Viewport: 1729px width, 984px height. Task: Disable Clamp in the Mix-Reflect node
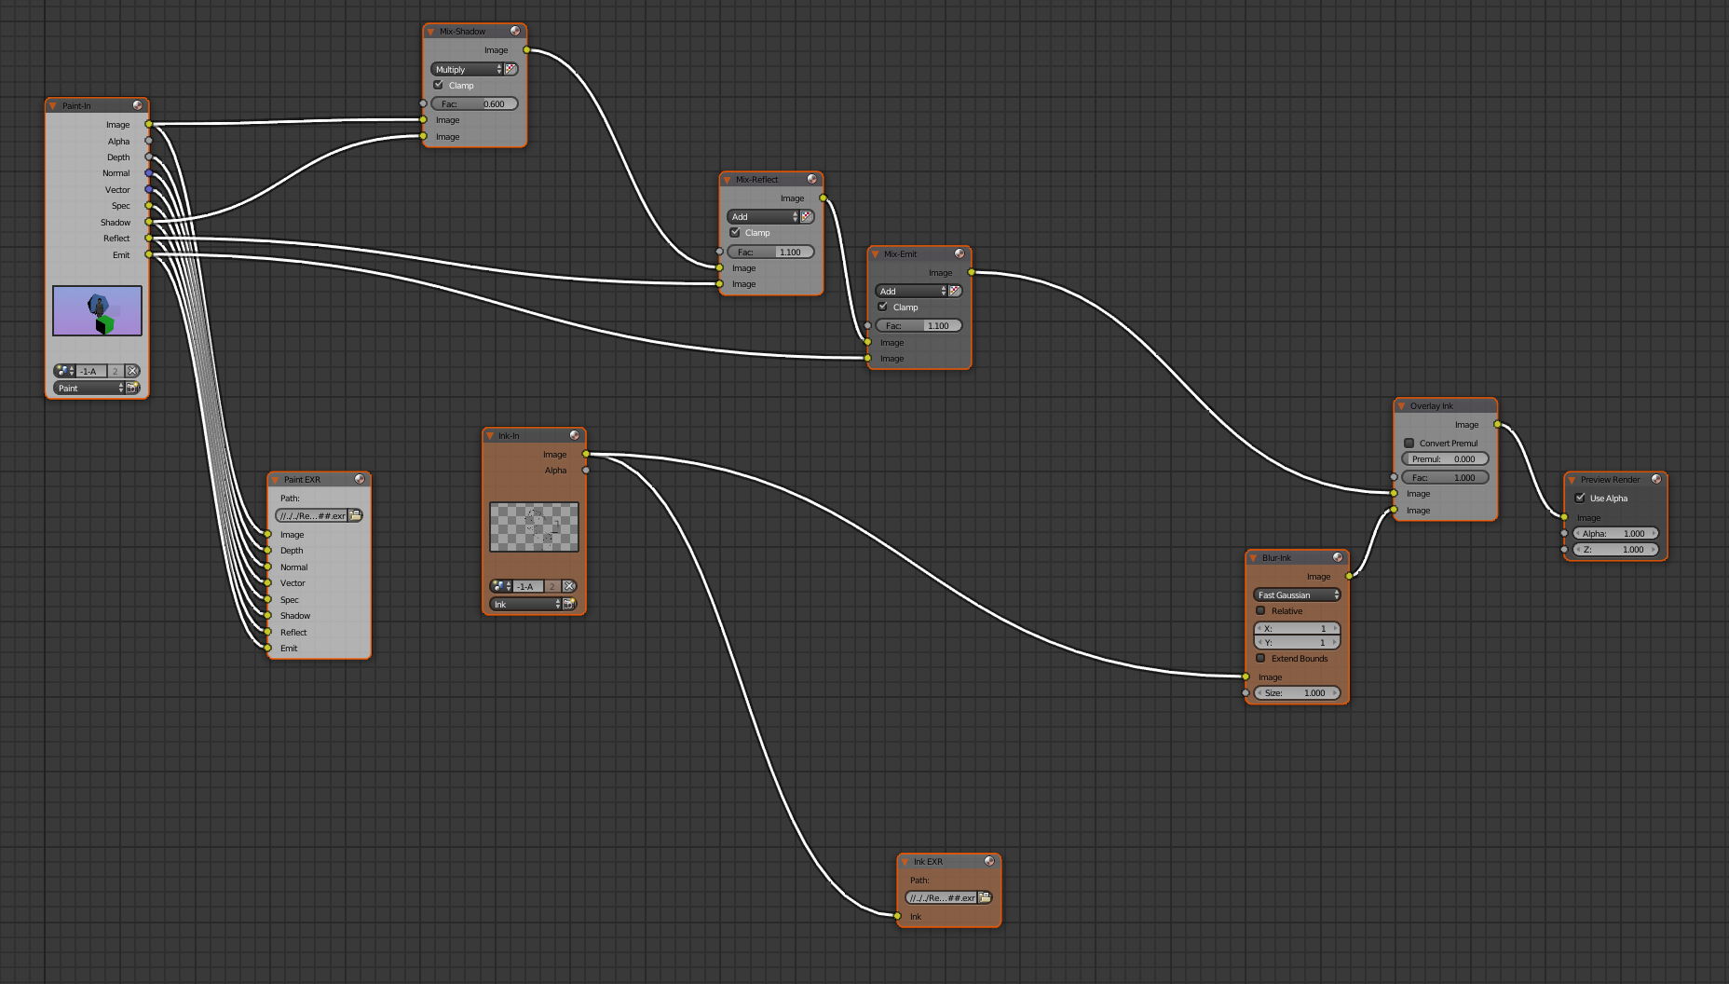click(735, 232)
